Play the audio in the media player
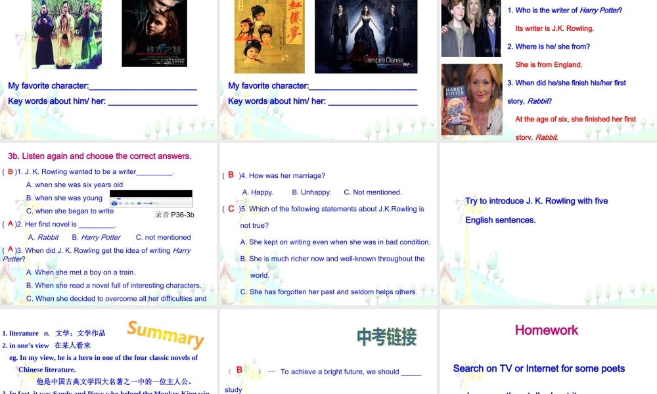The width and height of the screenshot is (657, 394). click(x=114, y=204)
